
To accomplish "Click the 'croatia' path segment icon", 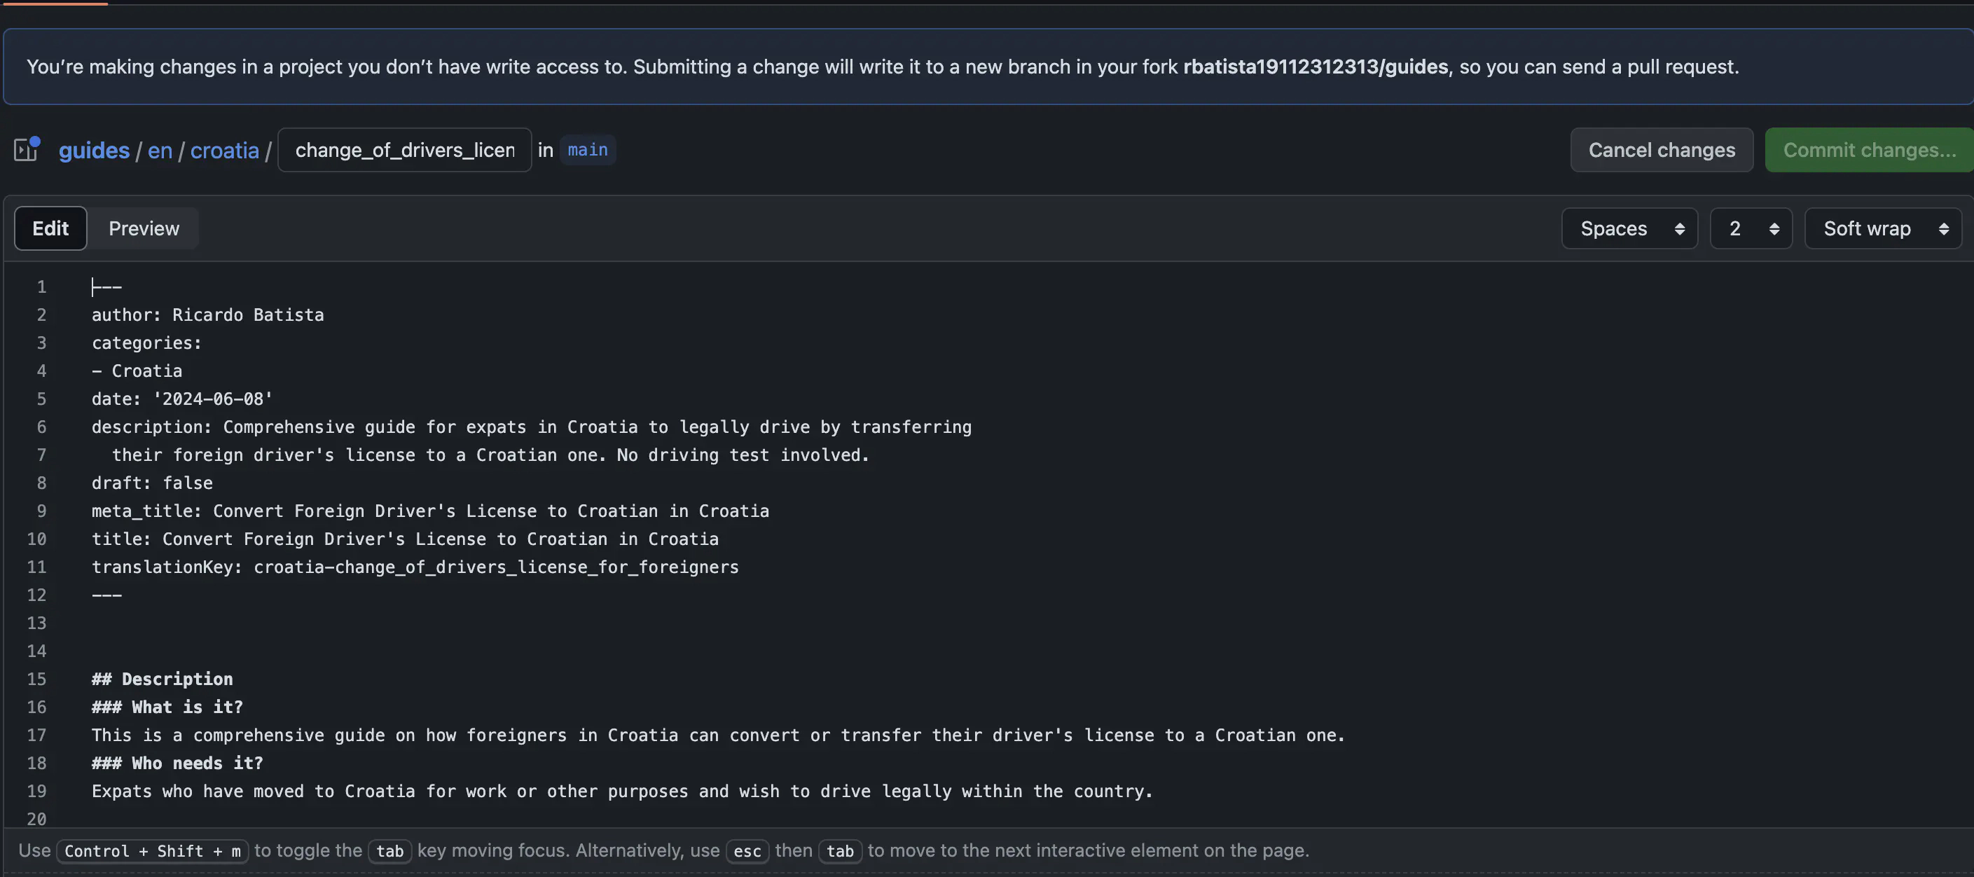I will click(x=224, y=150).
